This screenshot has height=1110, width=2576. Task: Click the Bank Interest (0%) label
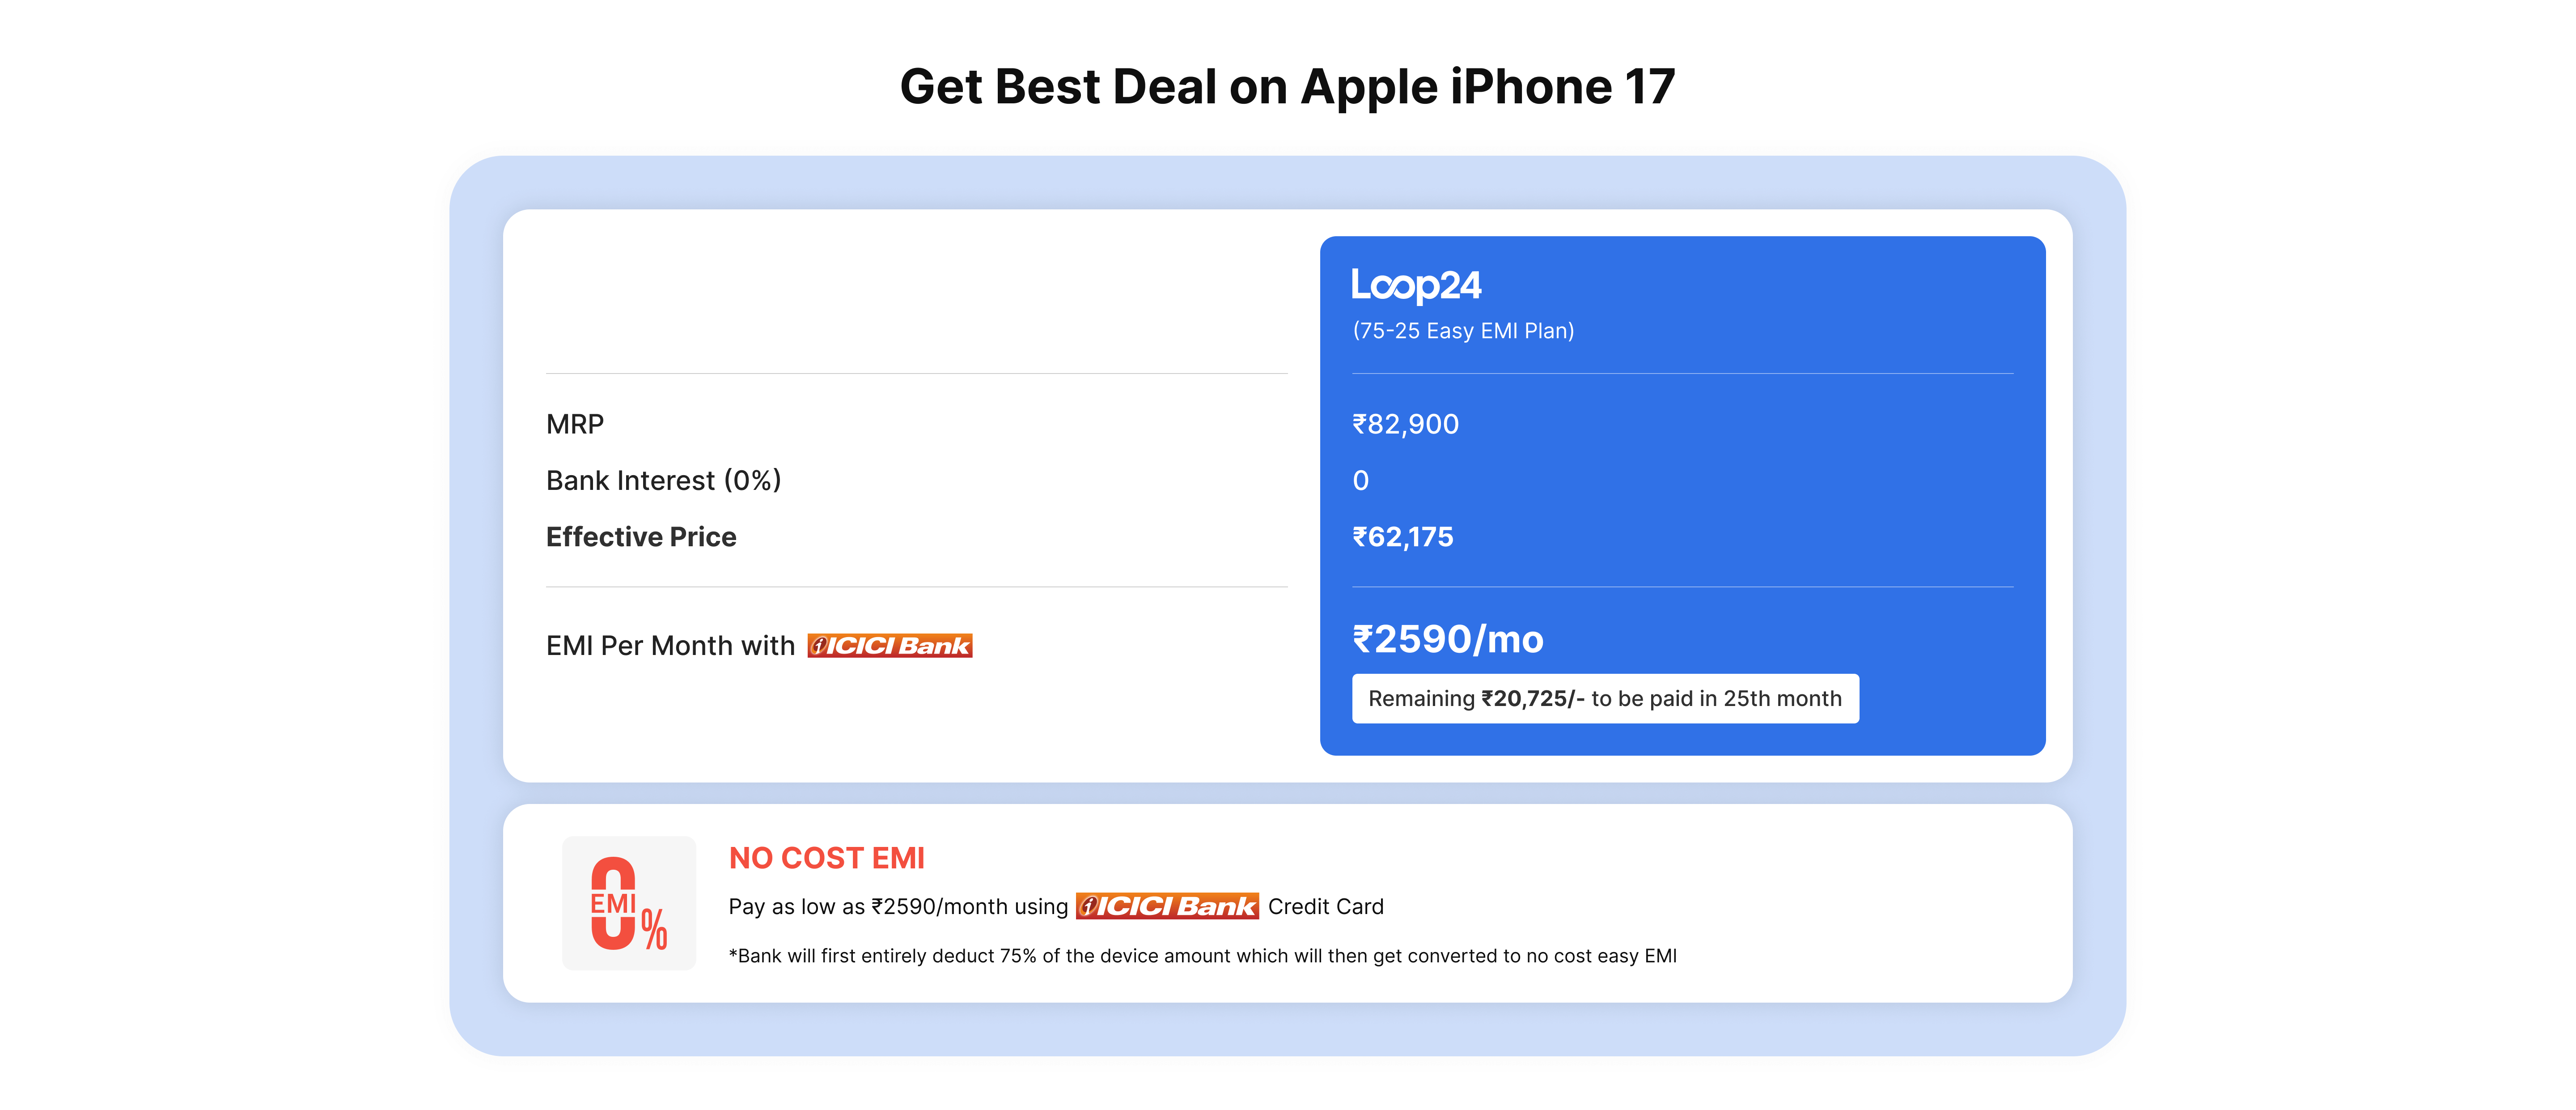coord(663,481)
